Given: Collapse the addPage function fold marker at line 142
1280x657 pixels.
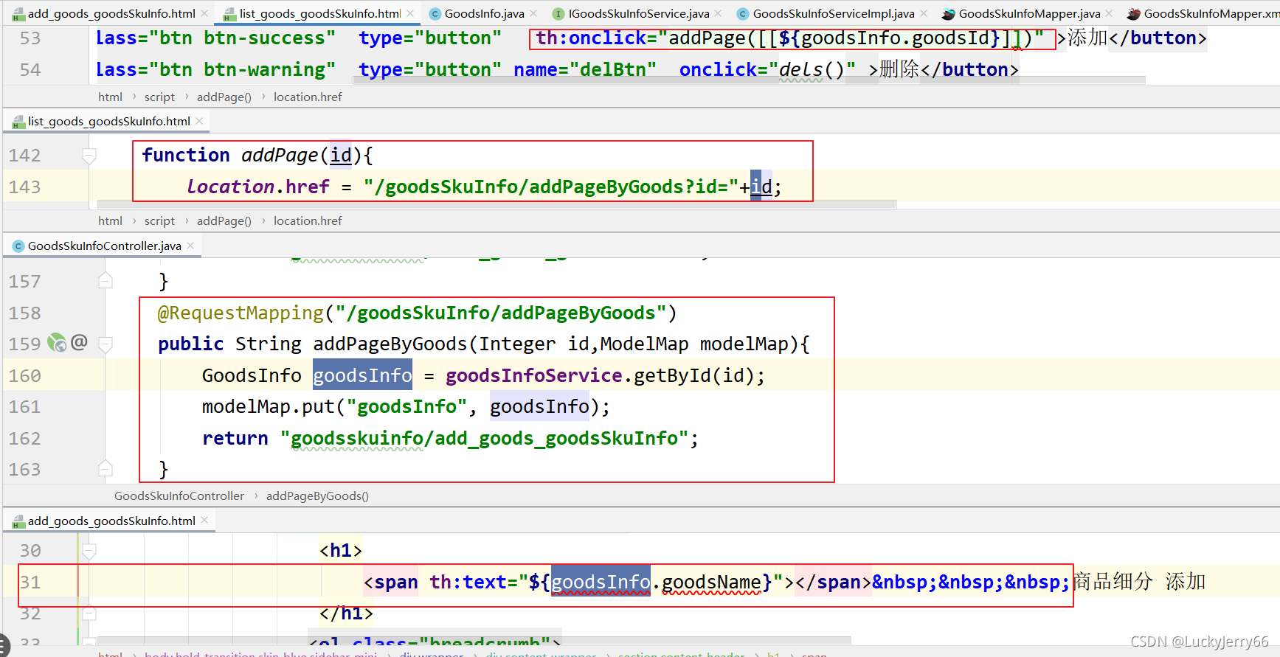Looking at the screenshot, I should pyautogui.click(x=89, y=156).
